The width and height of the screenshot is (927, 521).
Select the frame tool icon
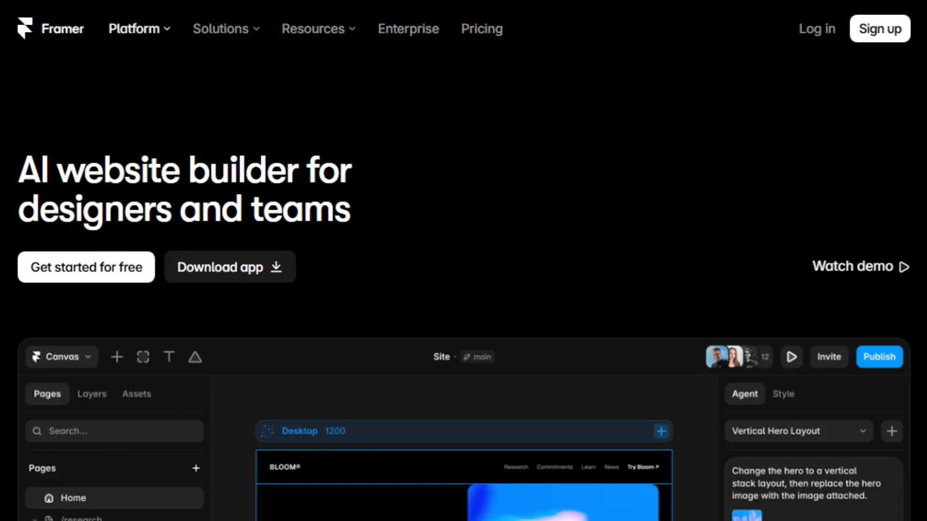point(143,357)
